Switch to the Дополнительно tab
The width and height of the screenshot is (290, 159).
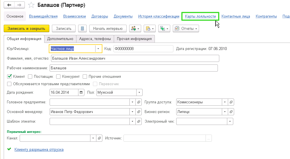coord(60,39)
